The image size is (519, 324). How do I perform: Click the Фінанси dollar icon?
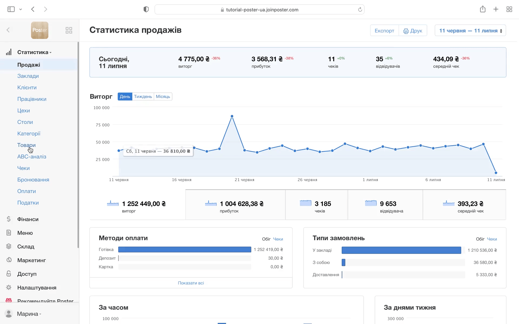coord(9,219)
